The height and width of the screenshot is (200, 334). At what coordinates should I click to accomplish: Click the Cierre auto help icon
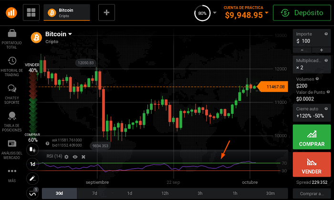[x=326, y=109]
